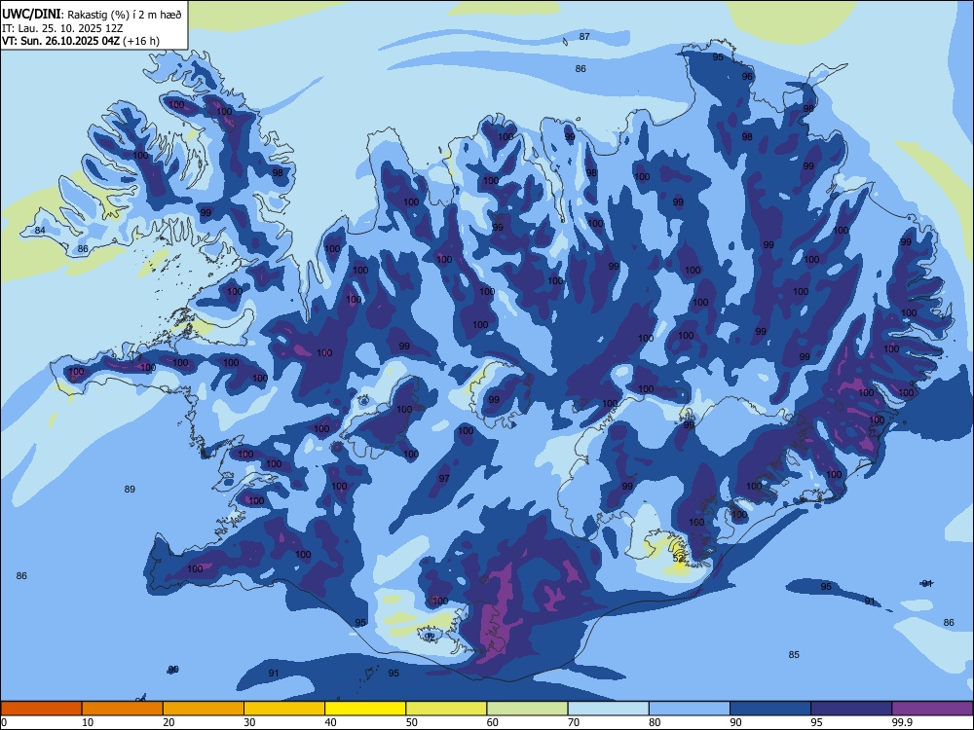The height and width of the screenshot is (730, 974).
Task: Click the dark navy 95–99.9 legend swatch
Action: click(x=851, y=709)
